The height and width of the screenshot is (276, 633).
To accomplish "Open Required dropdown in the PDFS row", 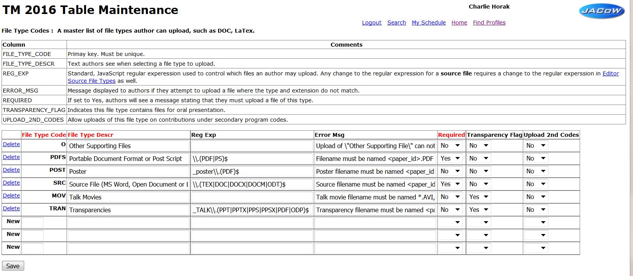I will point(450,159).
